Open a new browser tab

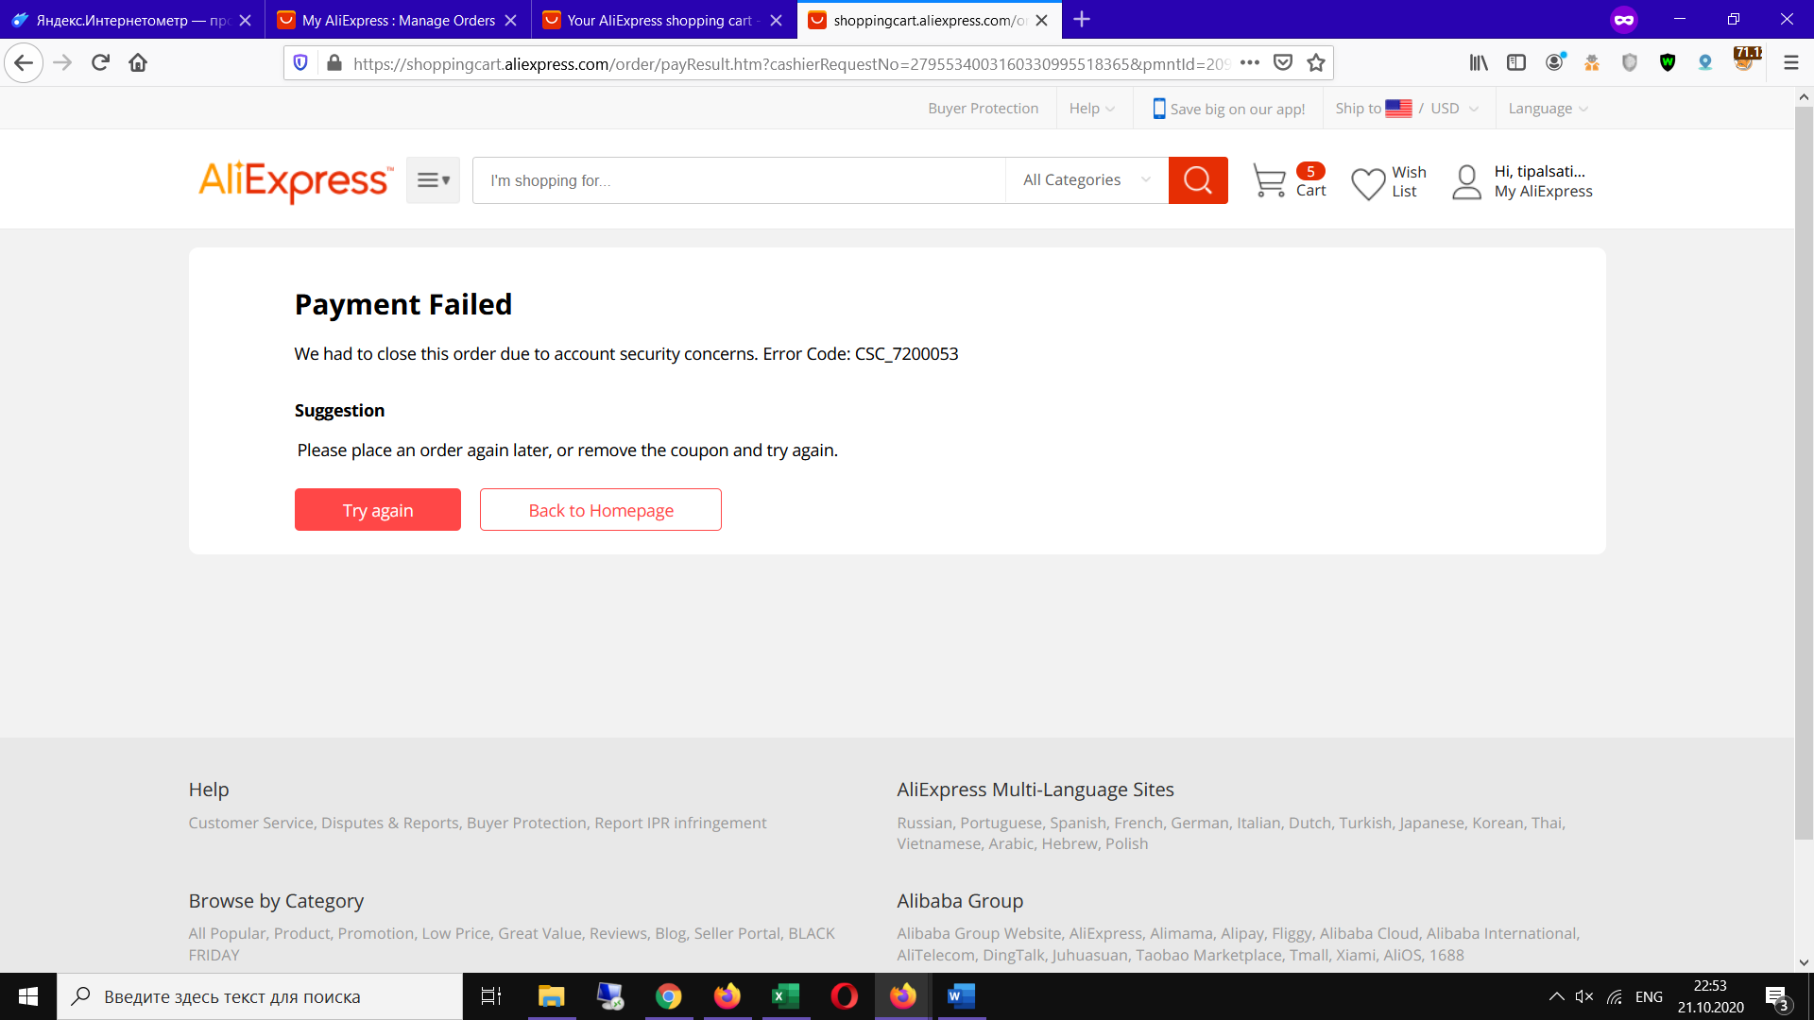(x=1082, y=20)
